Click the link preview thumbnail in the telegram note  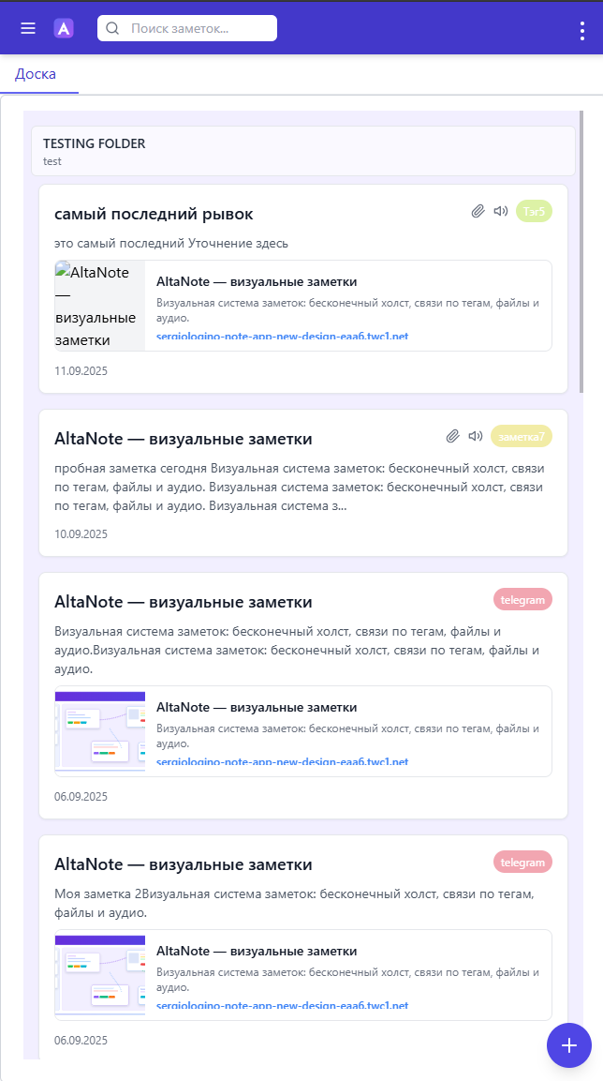(100, 731)
